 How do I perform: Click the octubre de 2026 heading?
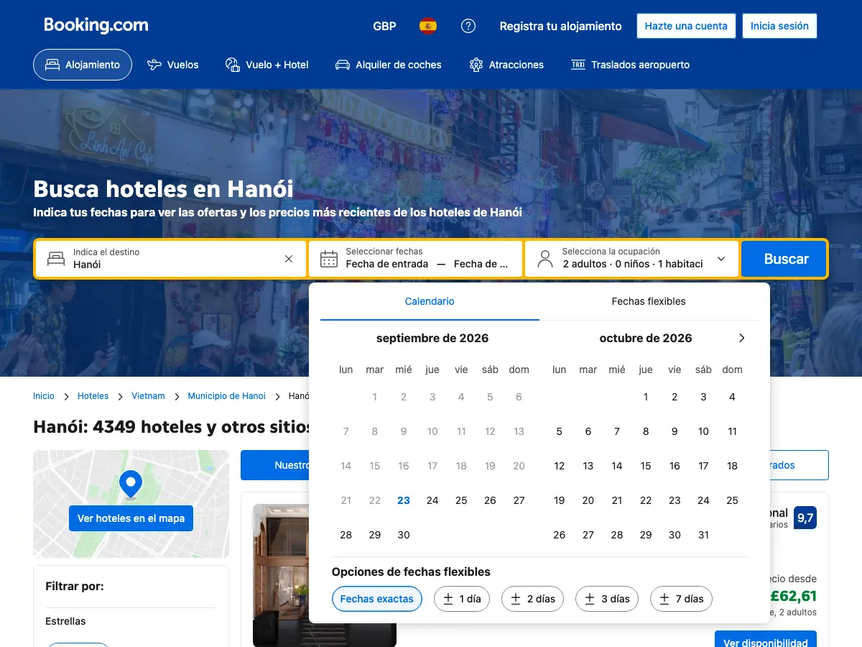[x=646, y=338]
